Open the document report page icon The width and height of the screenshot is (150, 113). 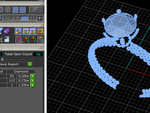click(7, 40)
